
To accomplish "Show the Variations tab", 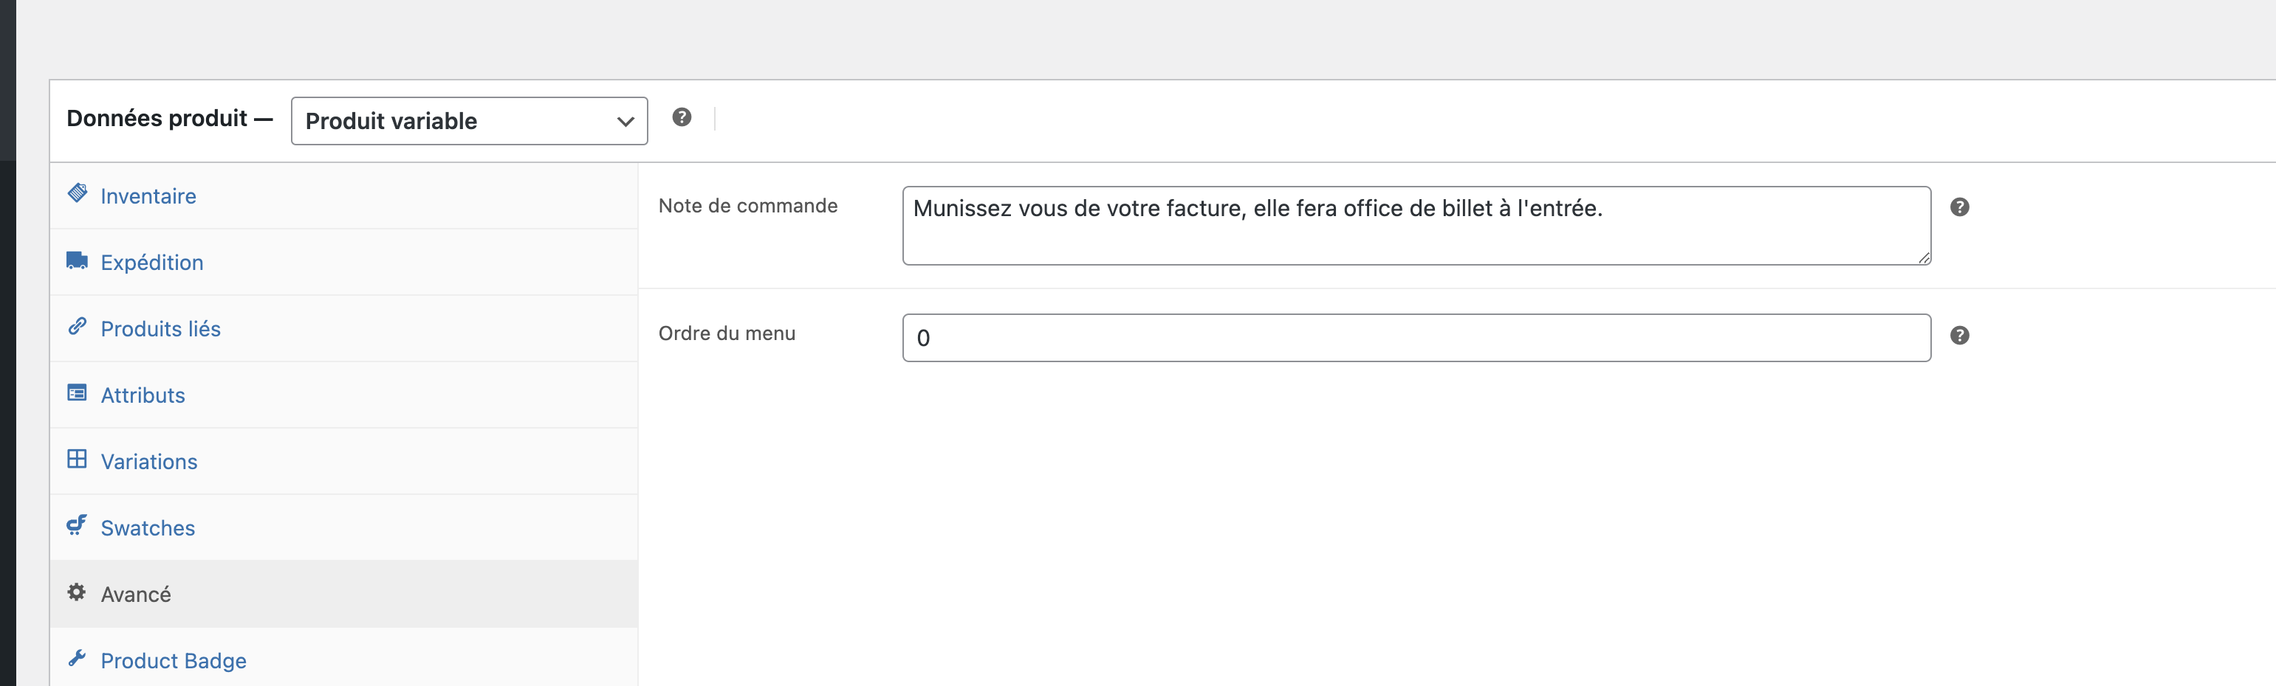I will [149, 462].
